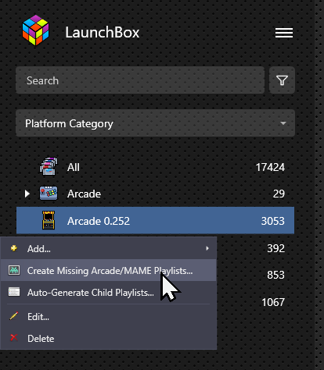
Task: Click the space invader icon in context menu
Action: [14, 270]
